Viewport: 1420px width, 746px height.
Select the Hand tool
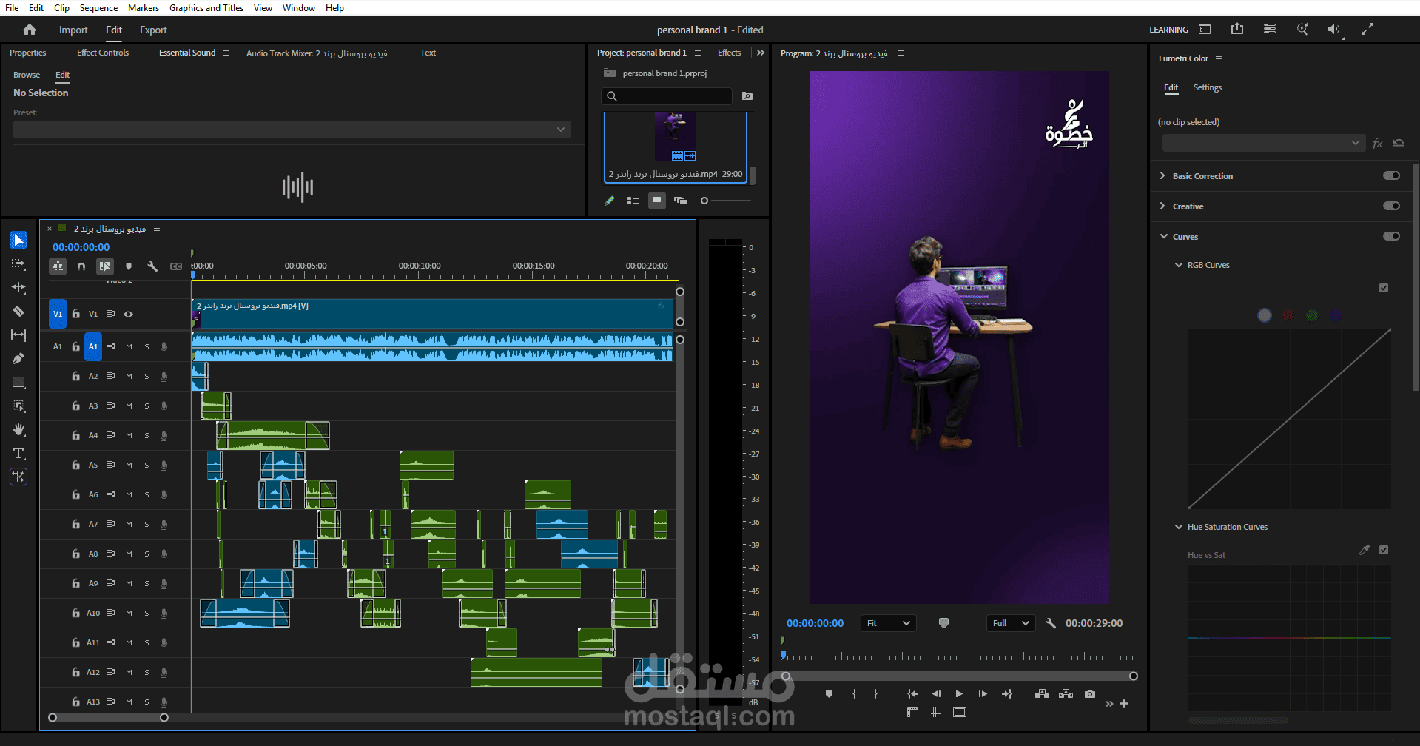pos(18,429)
